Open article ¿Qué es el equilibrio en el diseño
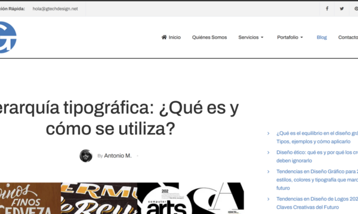This screenshot has height=214, width=358. click(317, 137)
